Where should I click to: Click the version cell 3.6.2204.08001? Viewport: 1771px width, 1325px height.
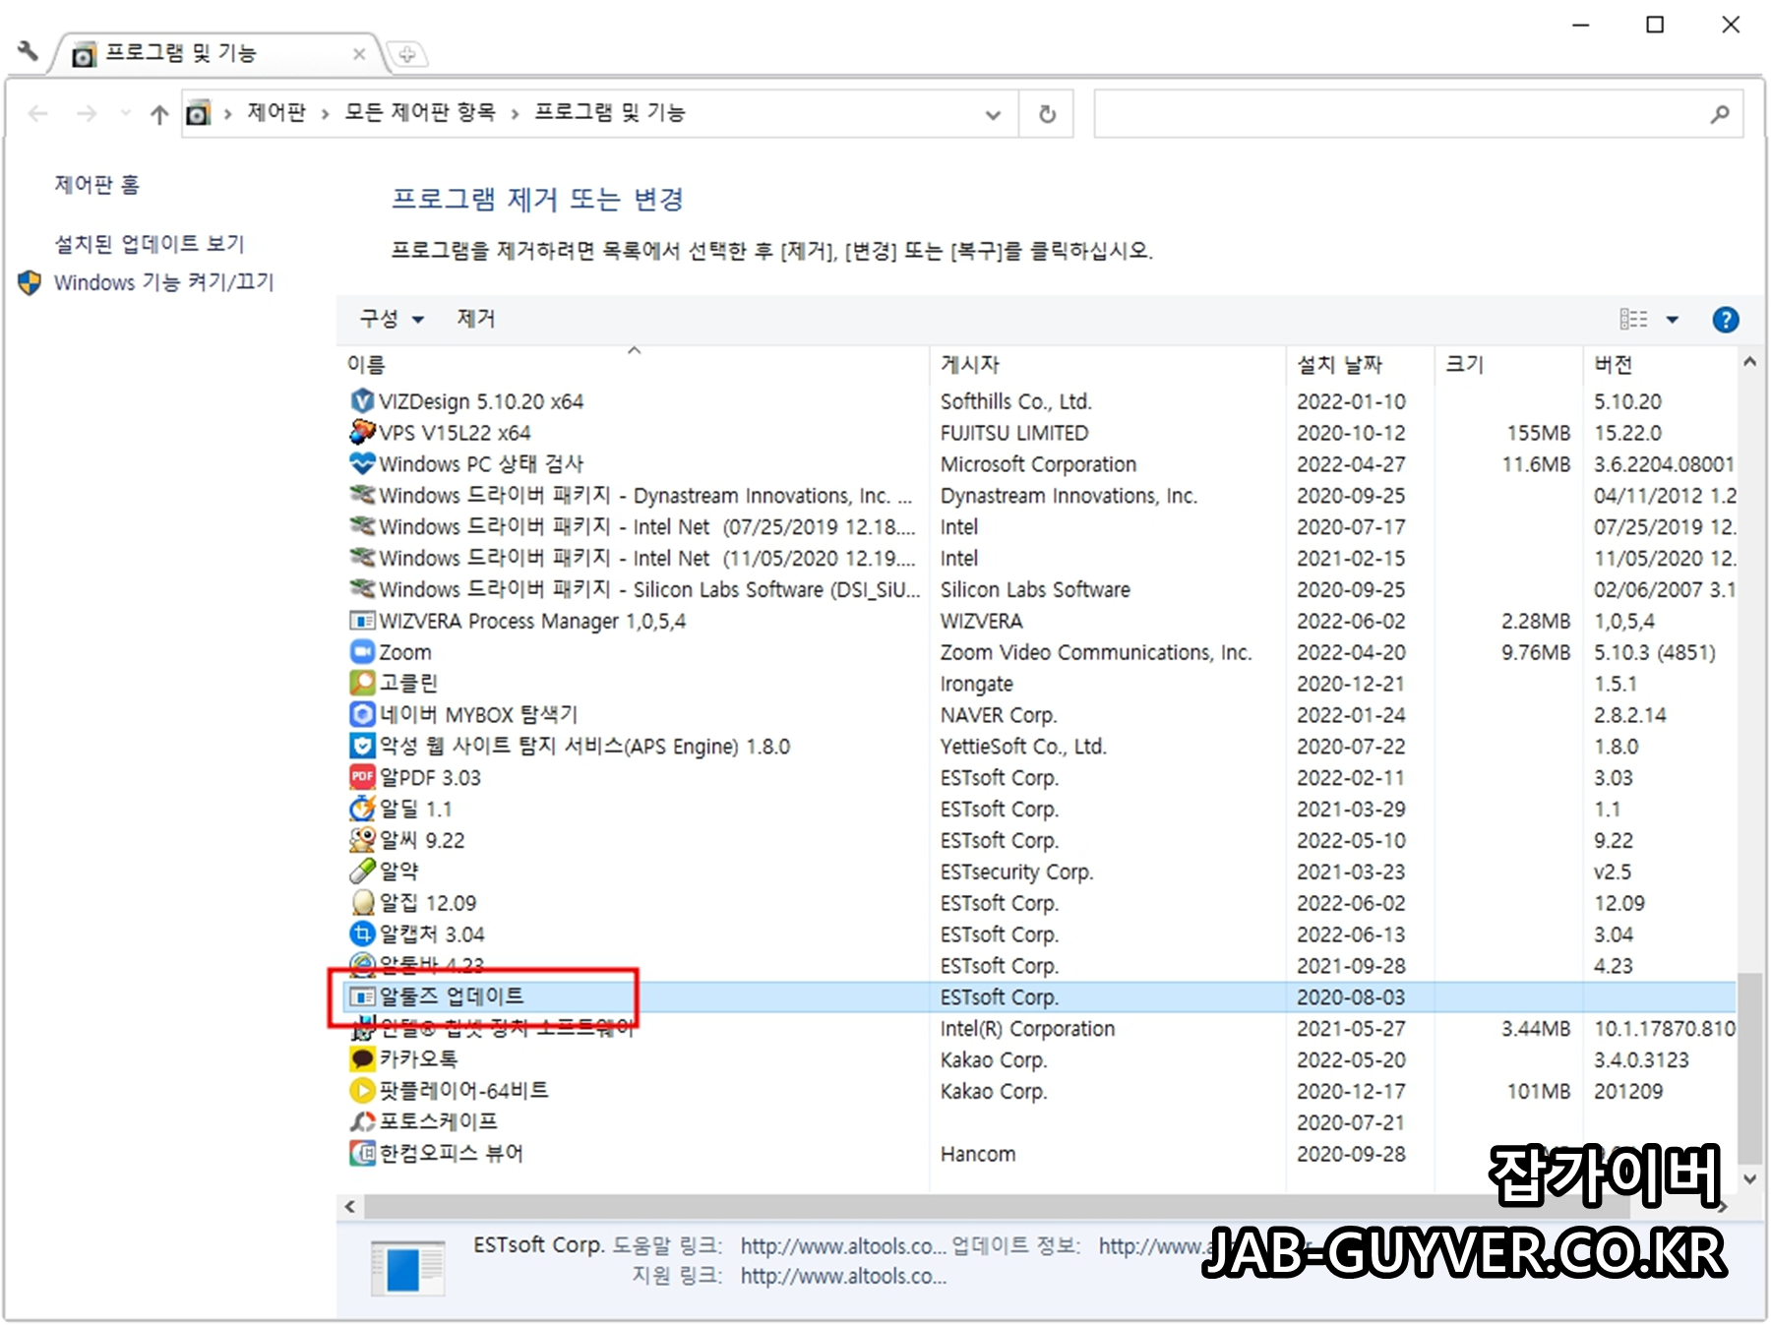(1664, 463)
